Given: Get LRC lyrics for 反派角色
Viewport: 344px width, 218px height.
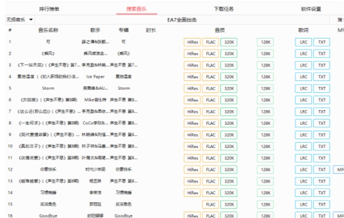Looking at the screenshot, I should tap(303, 205).
